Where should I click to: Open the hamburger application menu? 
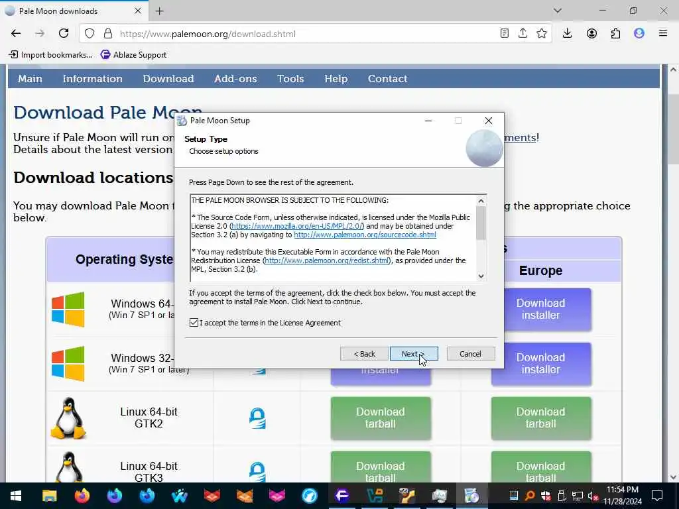coord(663,33)
